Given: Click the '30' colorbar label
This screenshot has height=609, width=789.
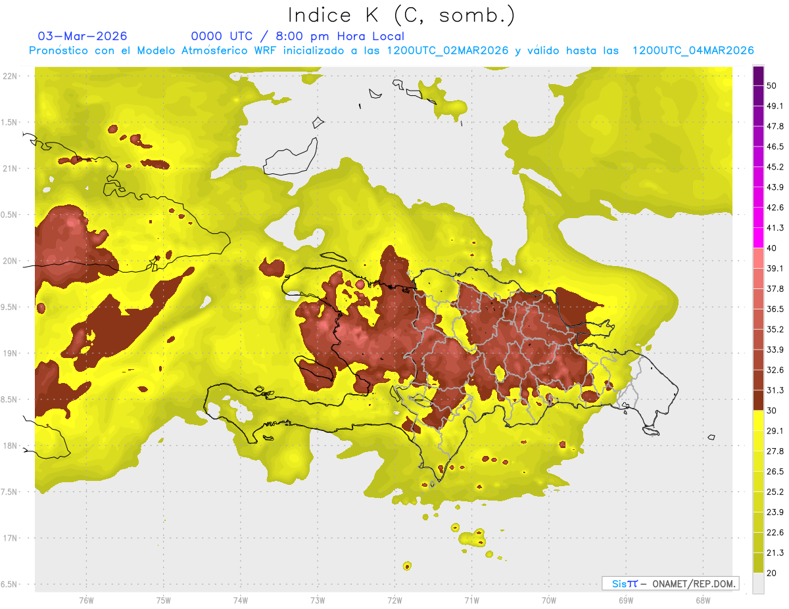Looking at the screenshot, I should coord(772,410).
